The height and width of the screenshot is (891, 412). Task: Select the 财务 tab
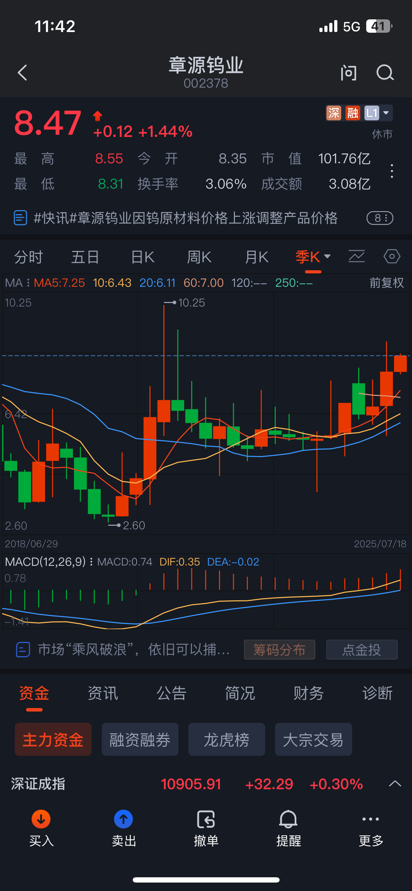[x=309, y=693]
